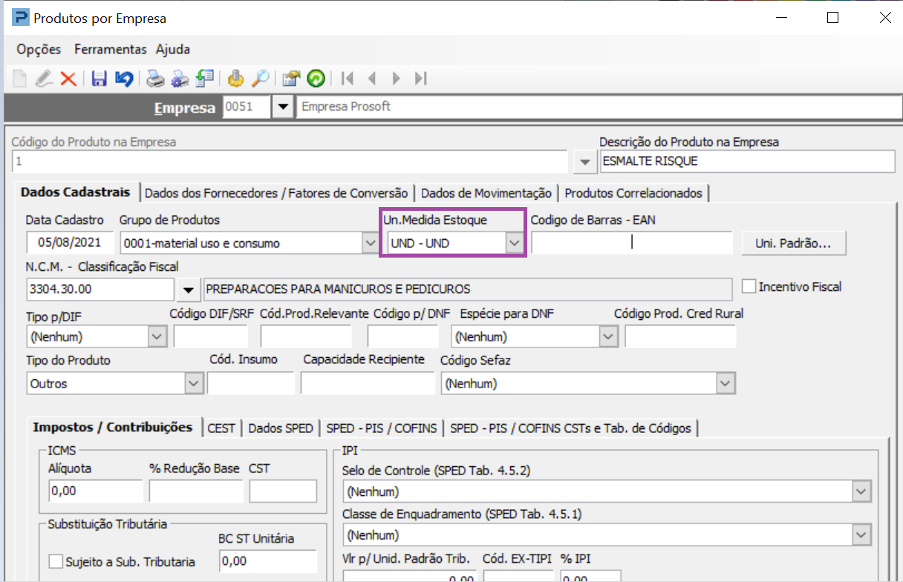Click the new document toolbar icon
The height and width of the screenshot is (582, 903).
click(20, 78)
